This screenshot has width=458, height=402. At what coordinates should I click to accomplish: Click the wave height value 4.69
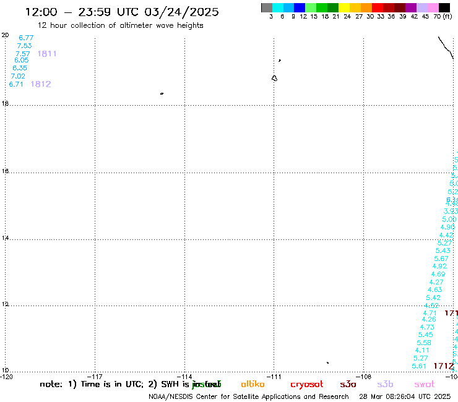click(438, 275)
